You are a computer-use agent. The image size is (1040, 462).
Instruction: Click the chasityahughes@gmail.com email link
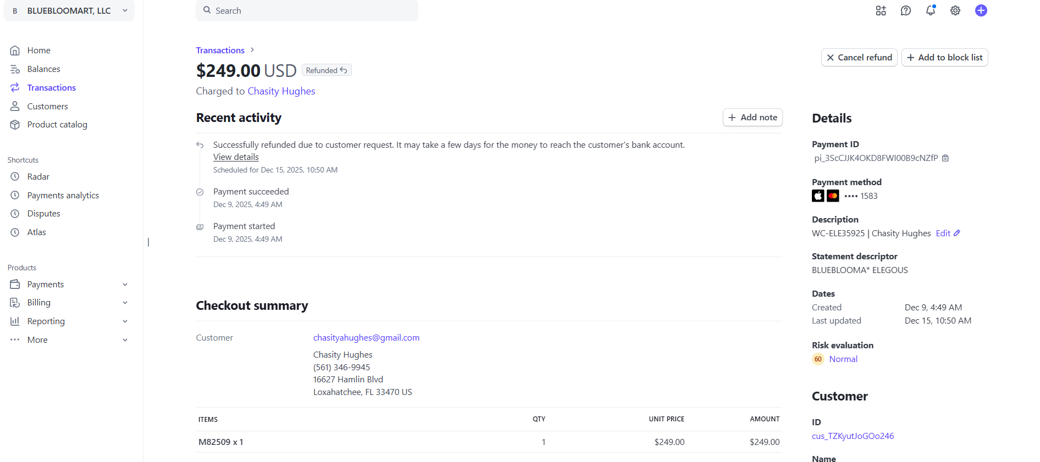point(366,338)
